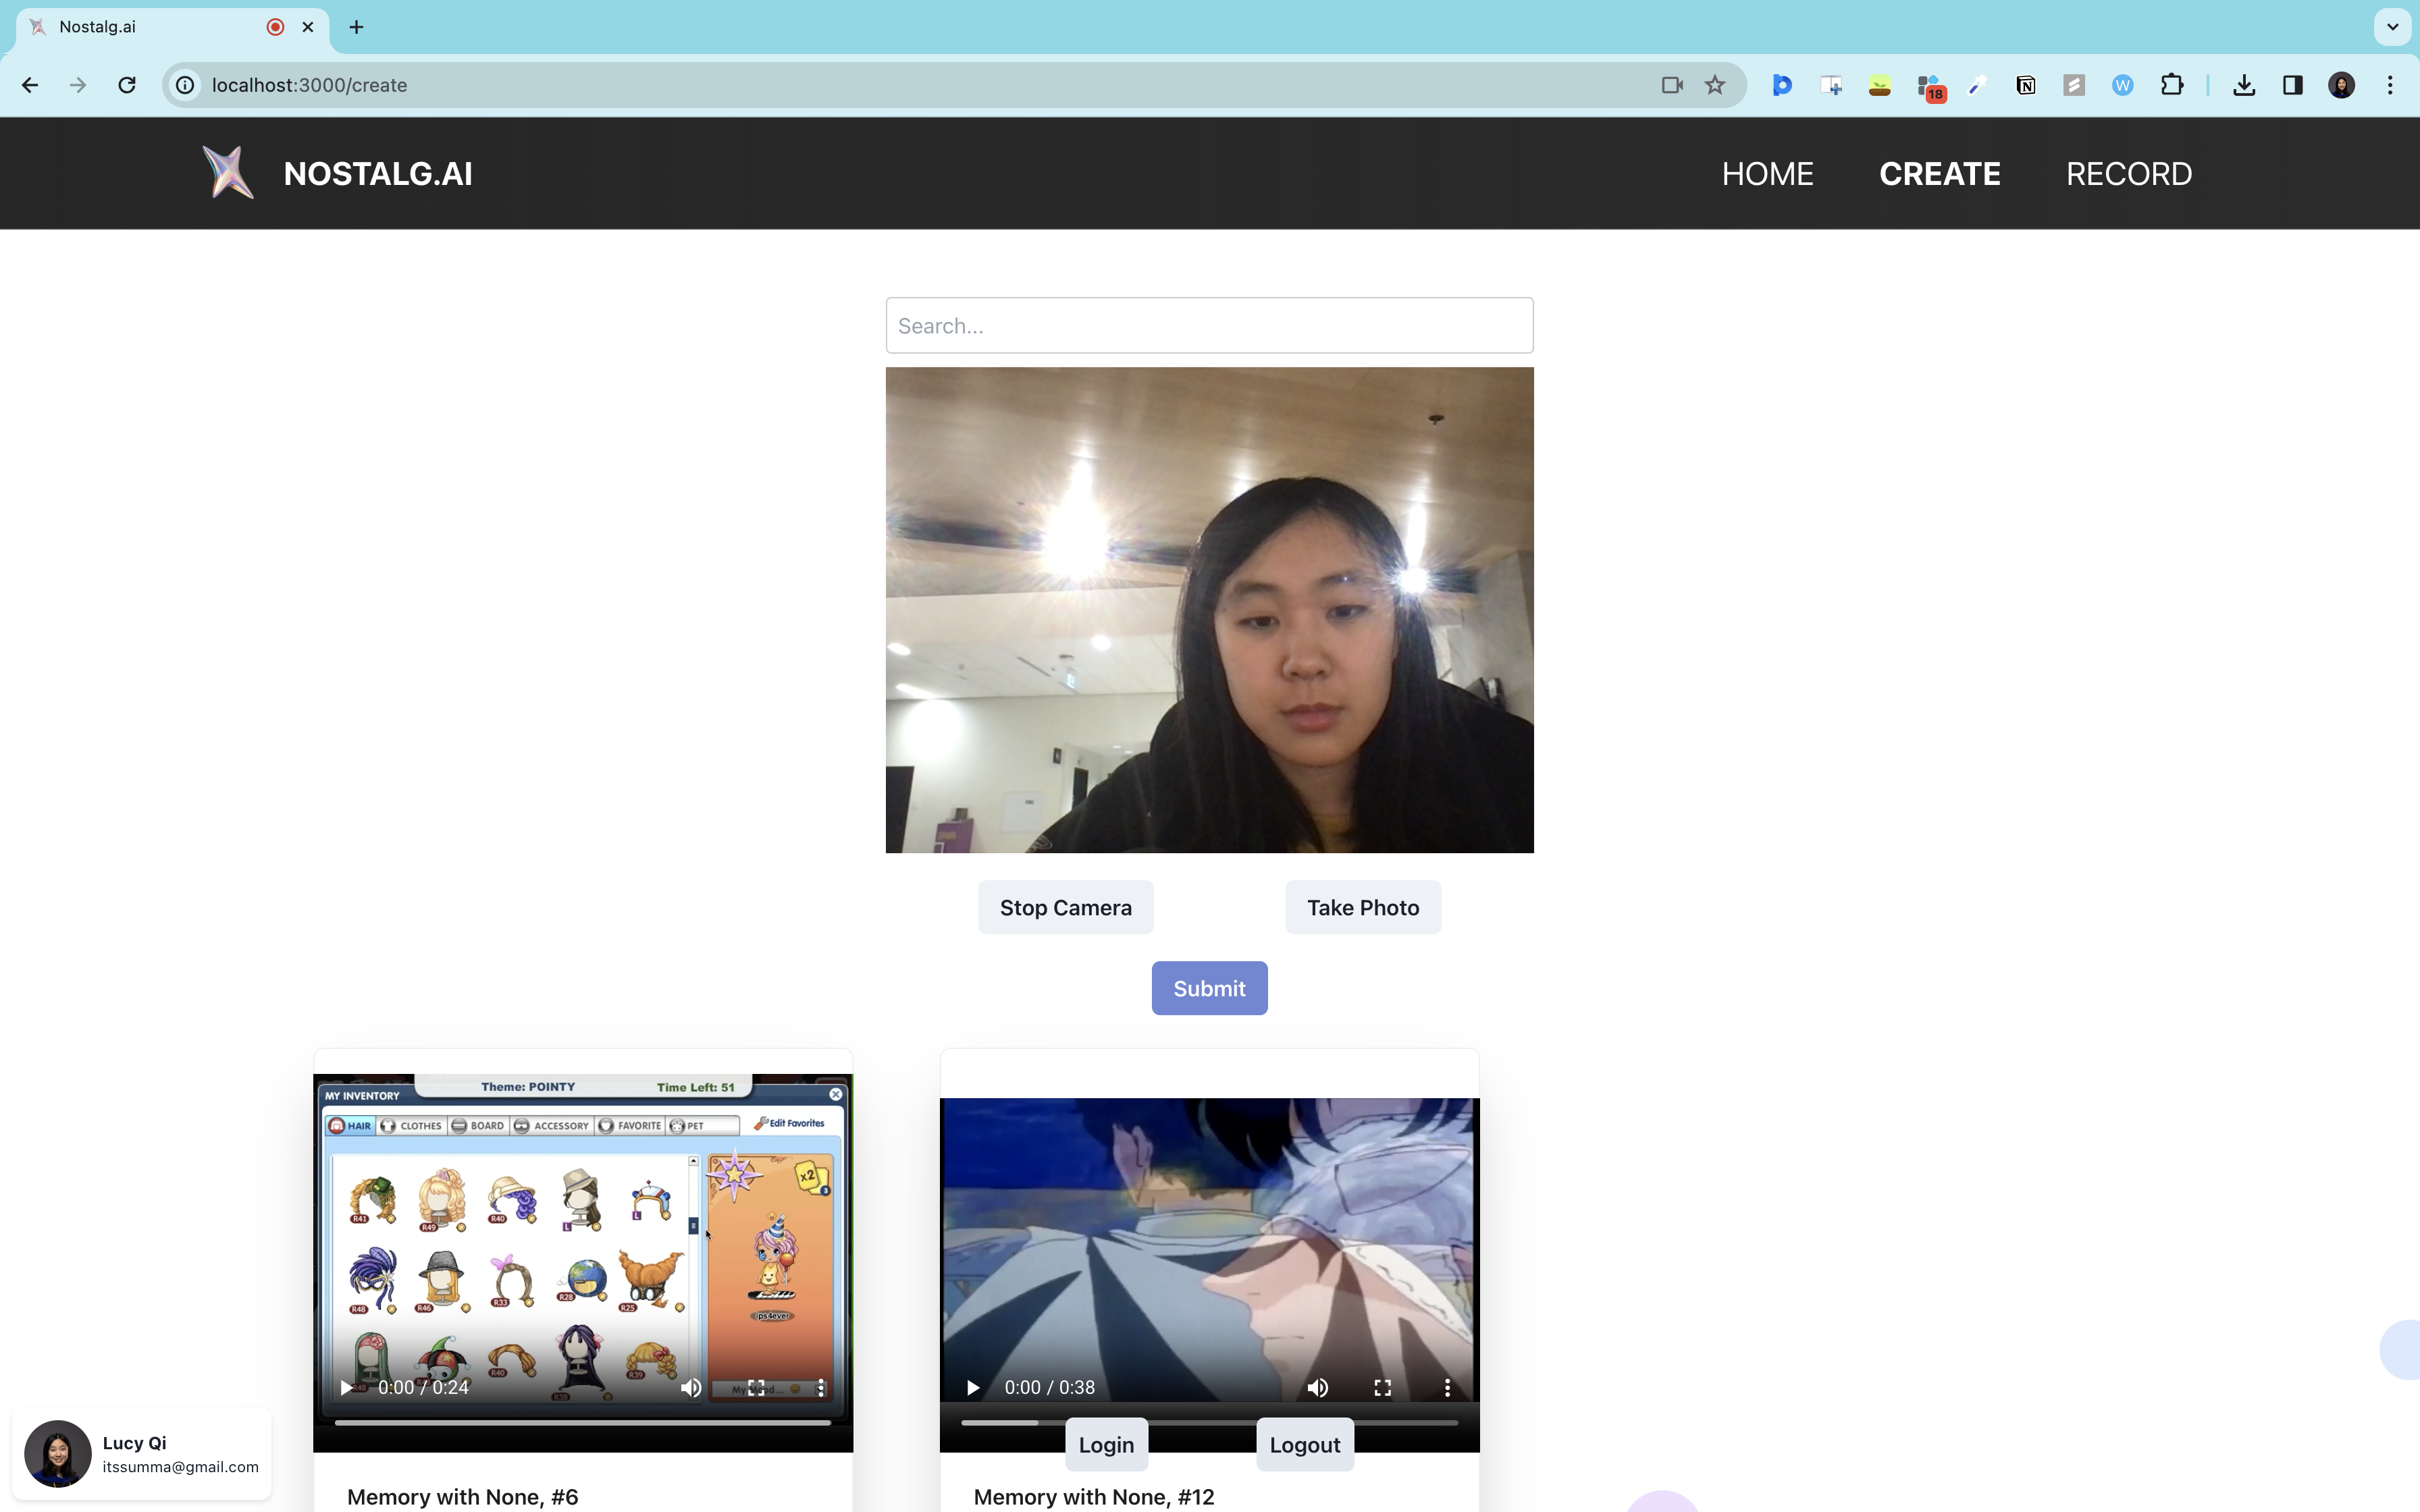Open more options on the 0:38 video
The image size is (2420, 1512).
[x=1447, y=1387]
